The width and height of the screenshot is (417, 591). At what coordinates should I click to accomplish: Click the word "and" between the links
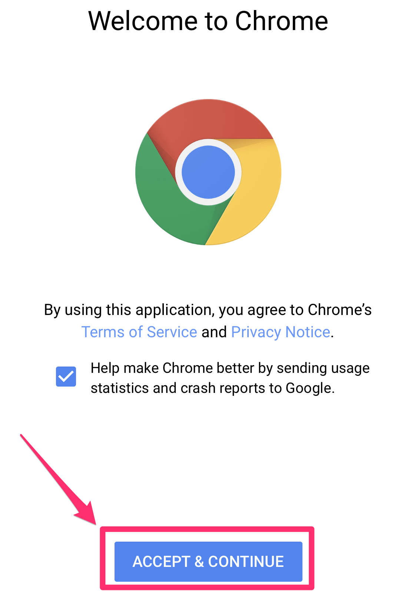point(214,332)
